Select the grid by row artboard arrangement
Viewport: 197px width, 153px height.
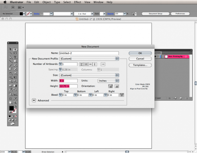(x=81, y=64)
